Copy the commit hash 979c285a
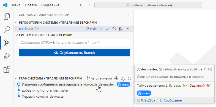The height and width of the screenshot is (107, 216). (x=146, y=100)
